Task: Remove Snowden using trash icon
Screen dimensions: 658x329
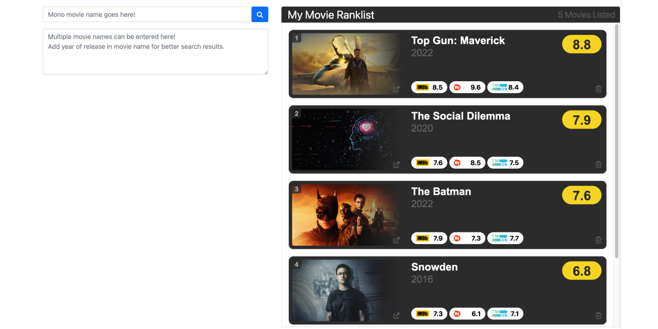Action: (598, 315)
